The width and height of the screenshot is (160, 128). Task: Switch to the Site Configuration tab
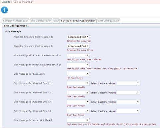41,21
